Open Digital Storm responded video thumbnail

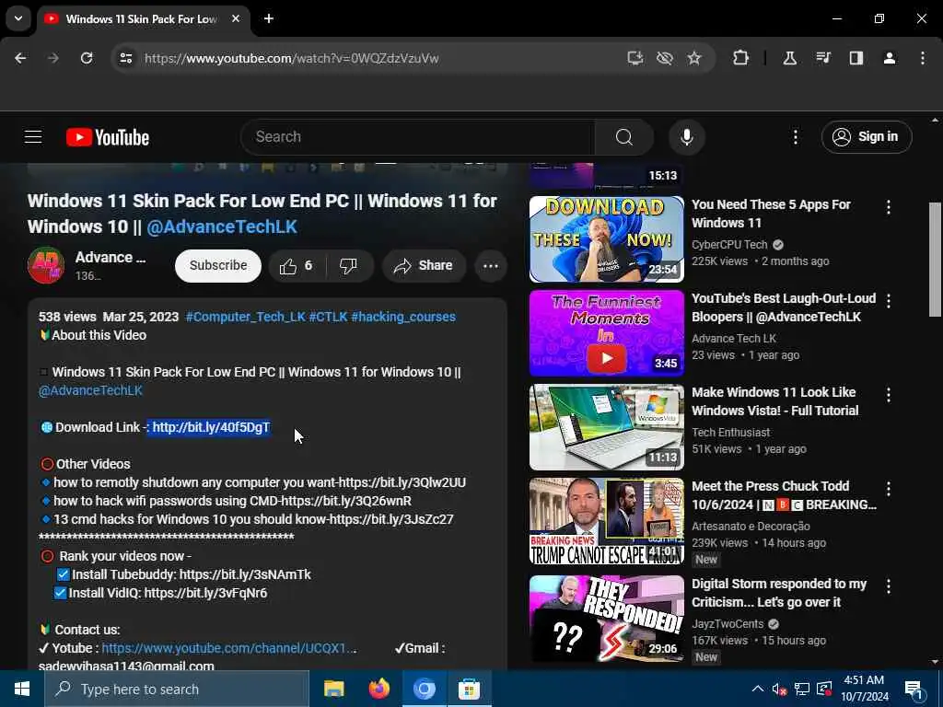click(x=606, y=619)
